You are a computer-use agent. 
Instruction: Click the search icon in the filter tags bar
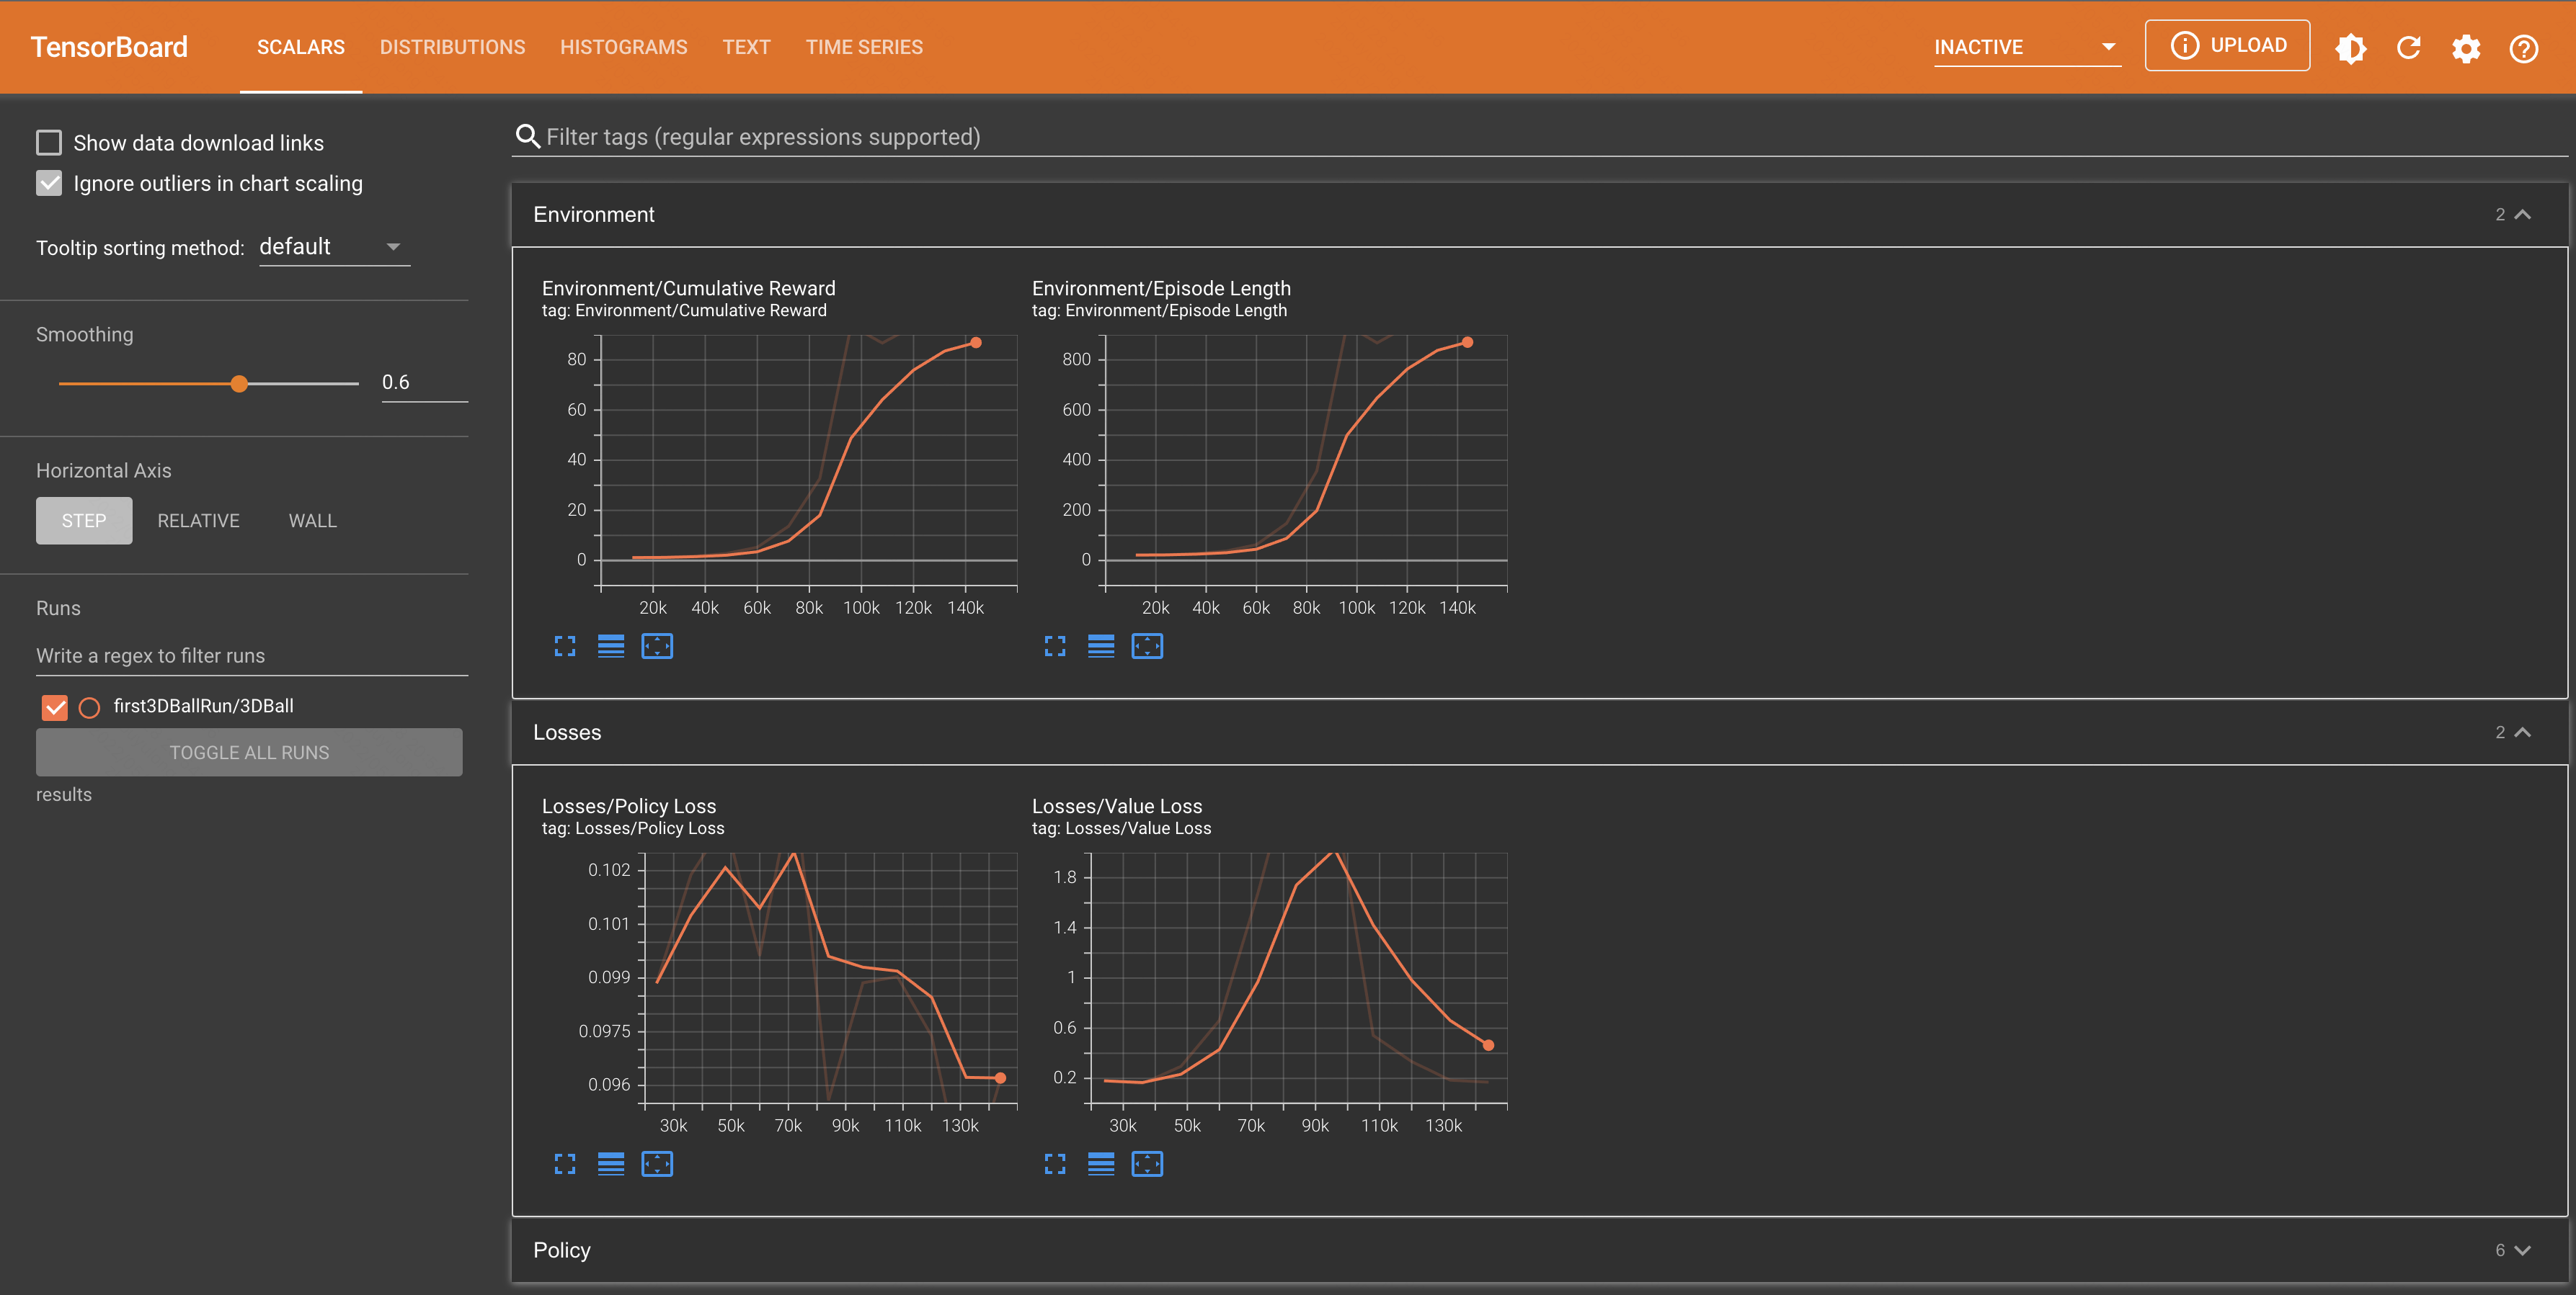[x=527, y=136]
